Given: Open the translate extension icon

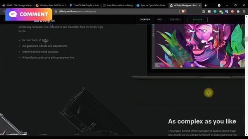Looking at the screenshot, I should [x=226, y=11].
